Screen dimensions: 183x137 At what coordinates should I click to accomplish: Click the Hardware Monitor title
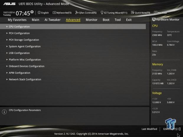[168, 19]
